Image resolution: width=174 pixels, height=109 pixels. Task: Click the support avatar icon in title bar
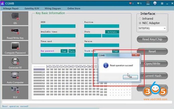pos(155,3)
